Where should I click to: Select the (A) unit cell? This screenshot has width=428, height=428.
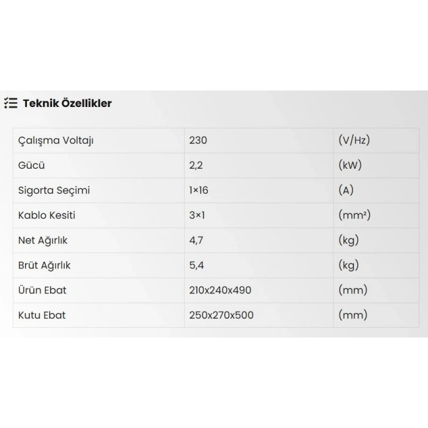point(346,190)
